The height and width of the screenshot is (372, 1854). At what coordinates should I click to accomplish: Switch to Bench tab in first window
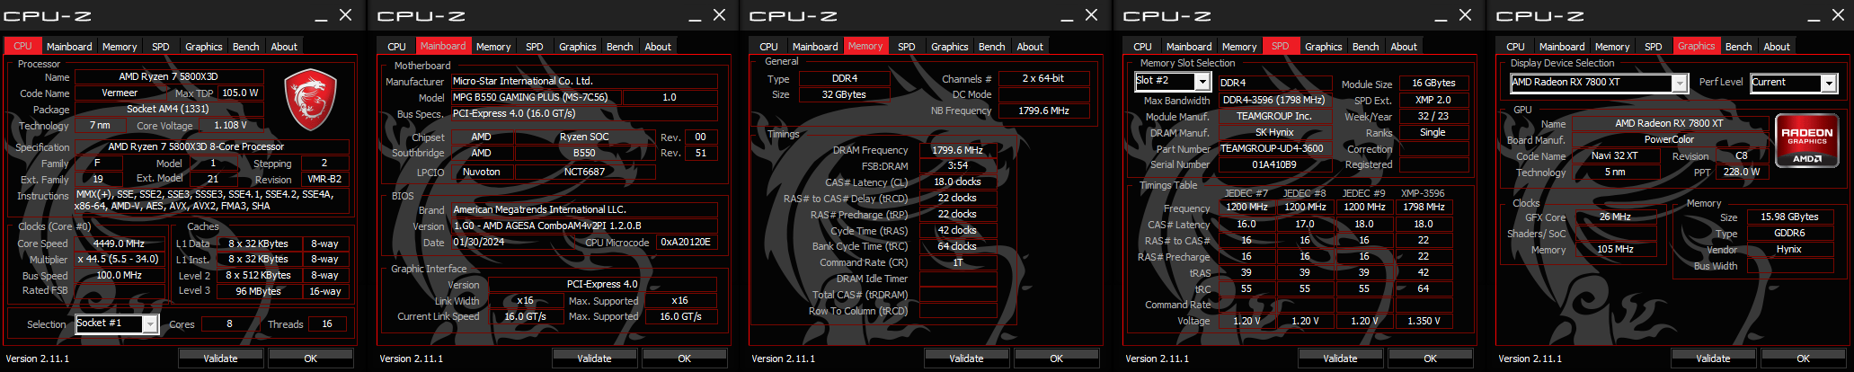pos(245,47)
